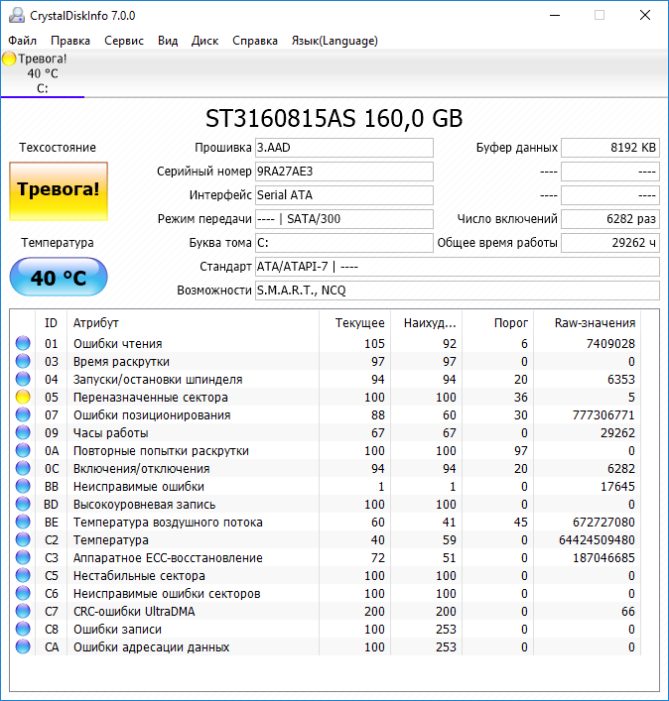Click the Режим передачи field SATA/300
669x701 pixels.
(x=344, y=218)
